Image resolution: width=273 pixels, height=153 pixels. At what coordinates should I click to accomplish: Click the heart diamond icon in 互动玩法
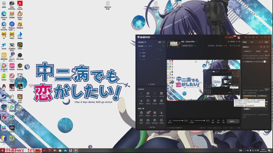point(155,101)
